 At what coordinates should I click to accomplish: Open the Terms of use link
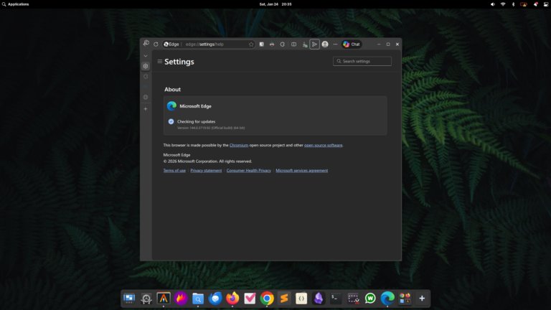(174, 171)
